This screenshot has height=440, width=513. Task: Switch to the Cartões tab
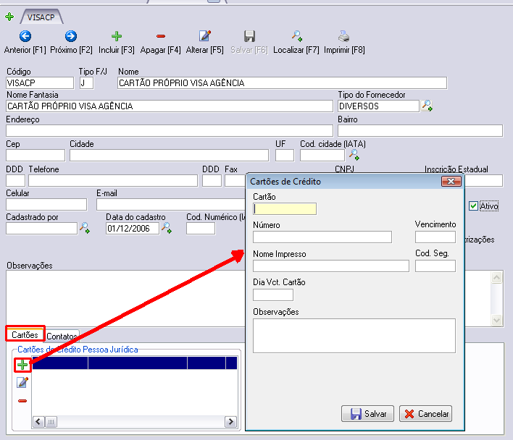tap(25, 335)
